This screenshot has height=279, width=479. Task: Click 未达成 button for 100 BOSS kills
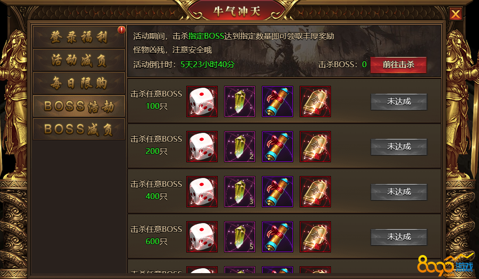(x=399, y=101)
